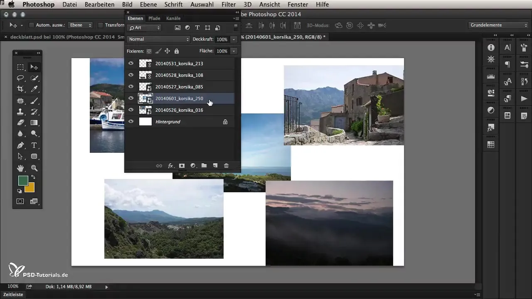Pick the Eyedropper tool
Screen dimensions: 532x299
tap(34, 89)
